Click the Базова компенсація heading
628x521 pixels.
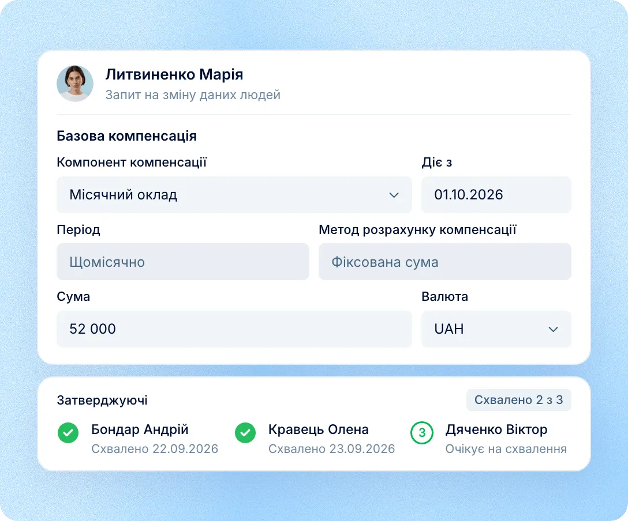click(x=126, y=136)
